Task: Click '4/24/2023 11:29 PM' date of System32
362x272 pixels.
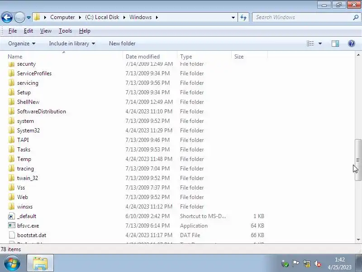Action: pos(149,131)
